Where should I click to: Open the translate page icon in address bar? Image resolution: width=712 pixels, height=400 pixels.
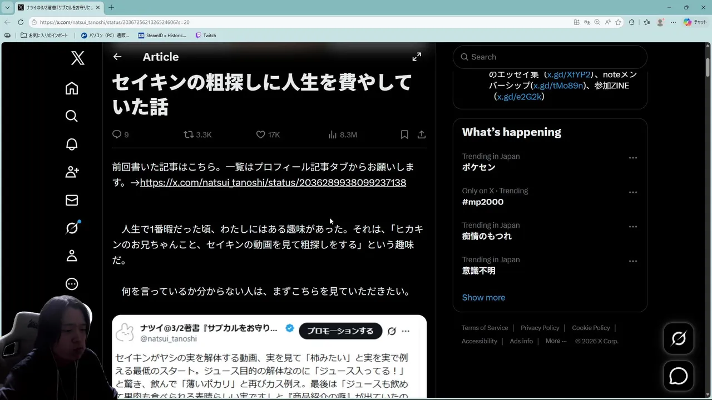click(x=586, y=22)
